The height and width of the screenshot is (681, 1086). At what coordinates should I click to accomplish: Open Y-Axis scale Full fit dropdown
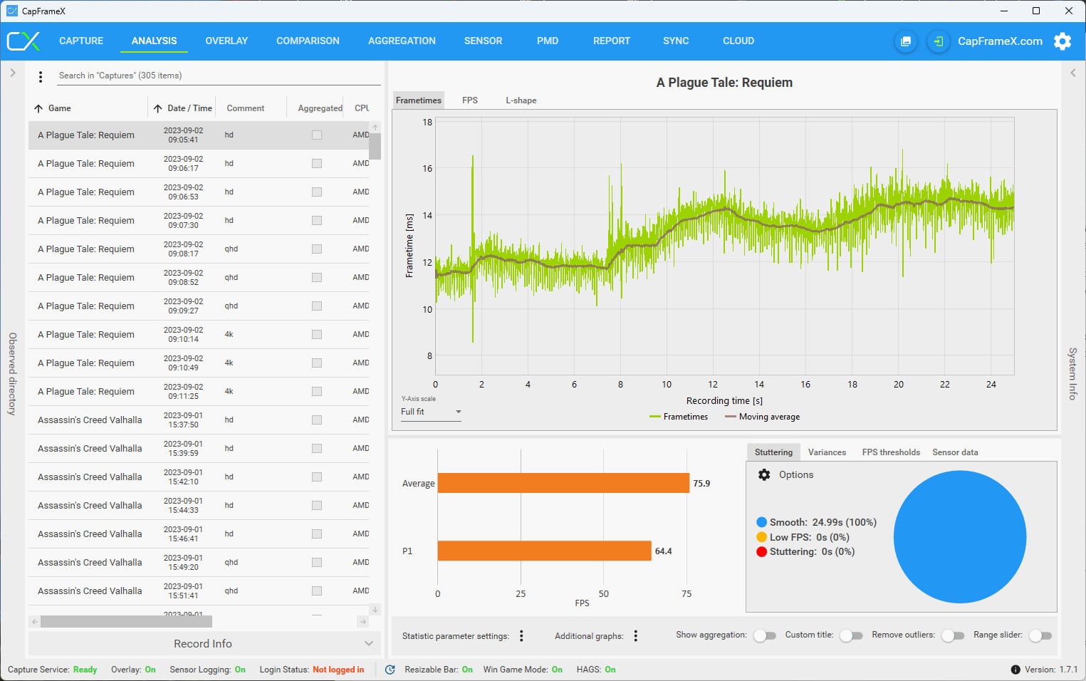tap(431, 412)
